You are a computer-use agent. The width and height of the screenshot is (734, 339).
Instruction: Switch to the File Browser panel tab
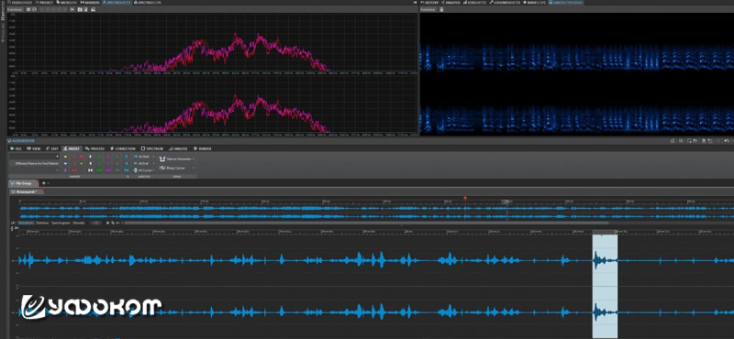[x=19, y=3]
